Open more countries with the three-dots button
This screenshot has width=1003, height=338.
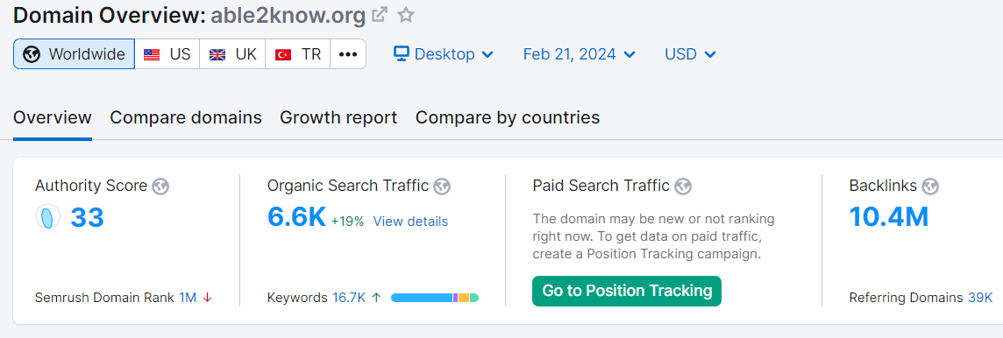pyautogui.click(x=348, y=54)
